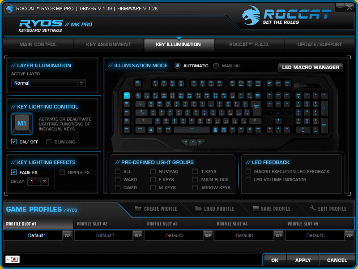Click the large M1 key preview
358x269 pixels.
(x=21, y=124)
